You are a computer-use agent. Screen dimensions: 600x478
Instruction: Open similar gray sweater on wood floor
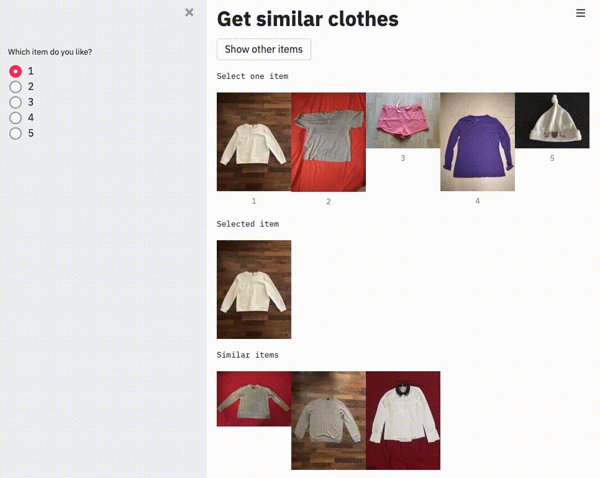click(329, 421)
